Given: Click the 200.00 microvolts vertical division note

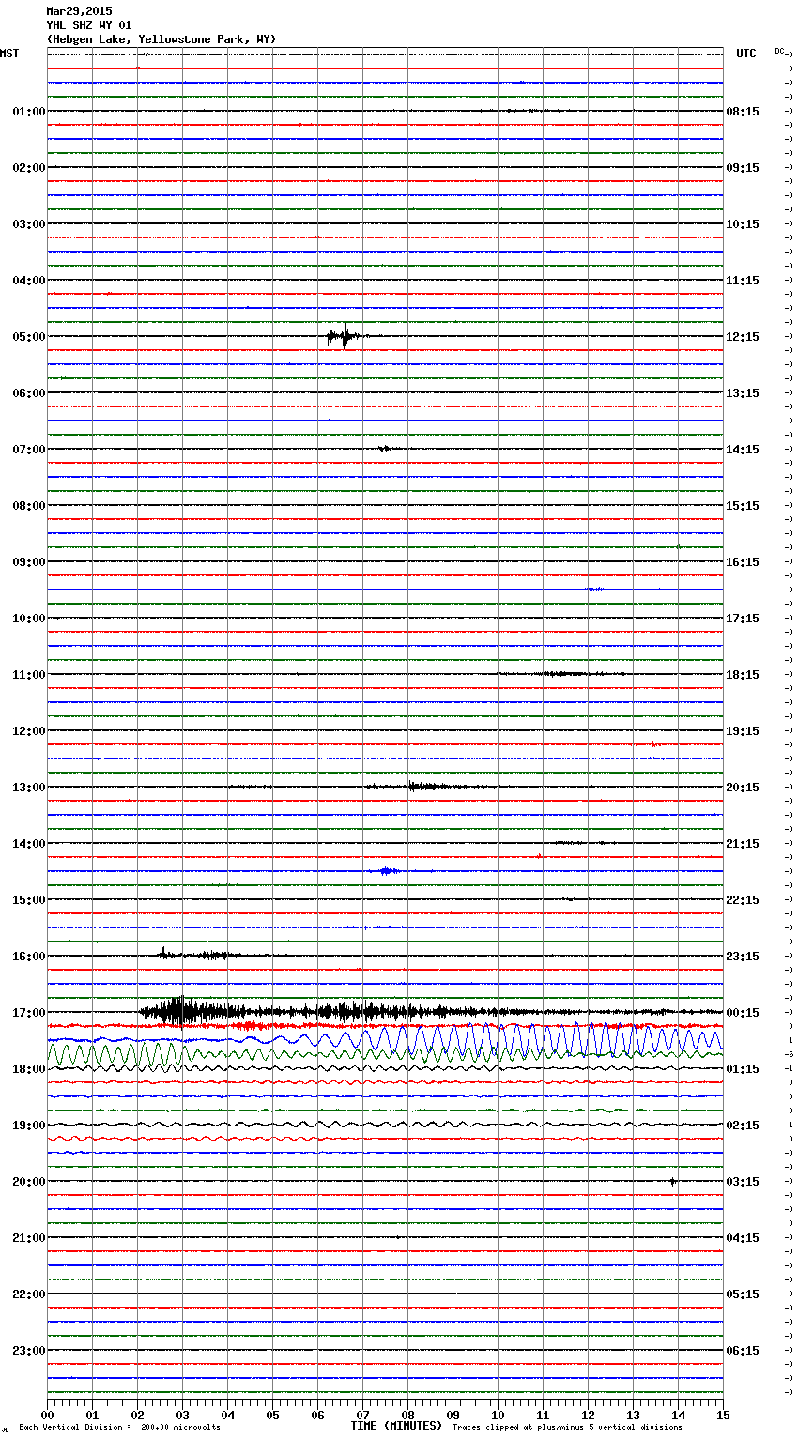Looking at the screenshot, I should tap(120, 1428).
